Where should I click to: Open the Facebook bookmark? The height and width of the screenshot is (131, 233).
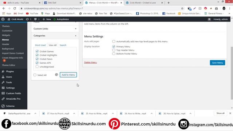[x=169, y=13]
